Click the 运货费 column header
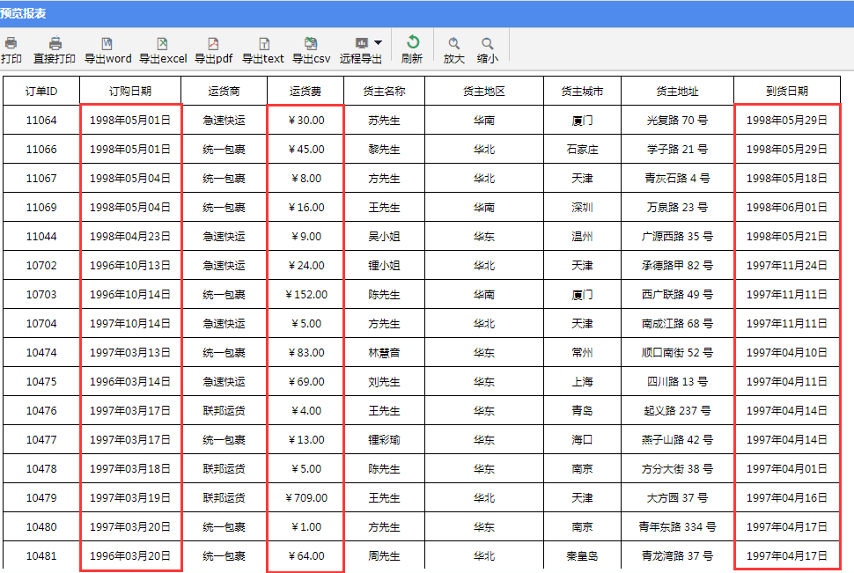 (306, 92)
